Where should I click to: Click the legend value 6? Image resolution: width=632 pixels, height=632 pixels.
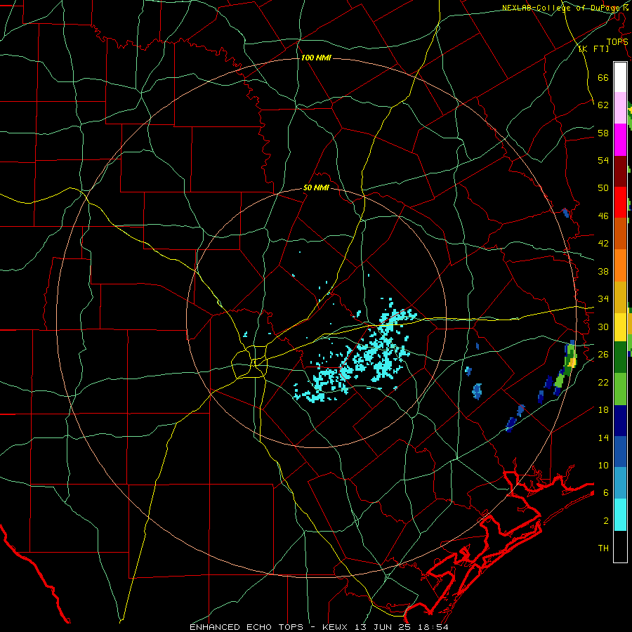[606, 492]
